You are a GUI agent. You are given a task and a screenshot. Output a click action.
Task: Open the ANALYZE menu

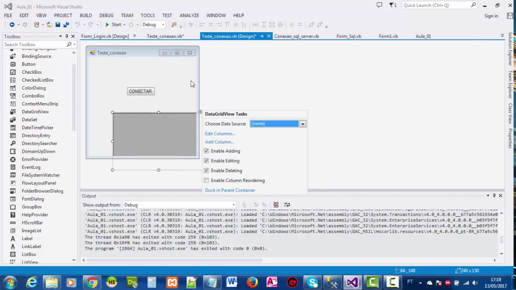pyautogui.click(x=189, y=15)
